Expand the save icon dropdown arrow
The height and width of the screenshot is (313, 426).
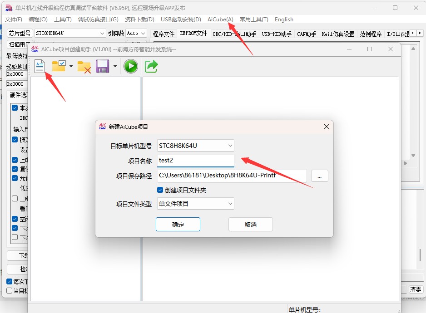tap(115, 66)
